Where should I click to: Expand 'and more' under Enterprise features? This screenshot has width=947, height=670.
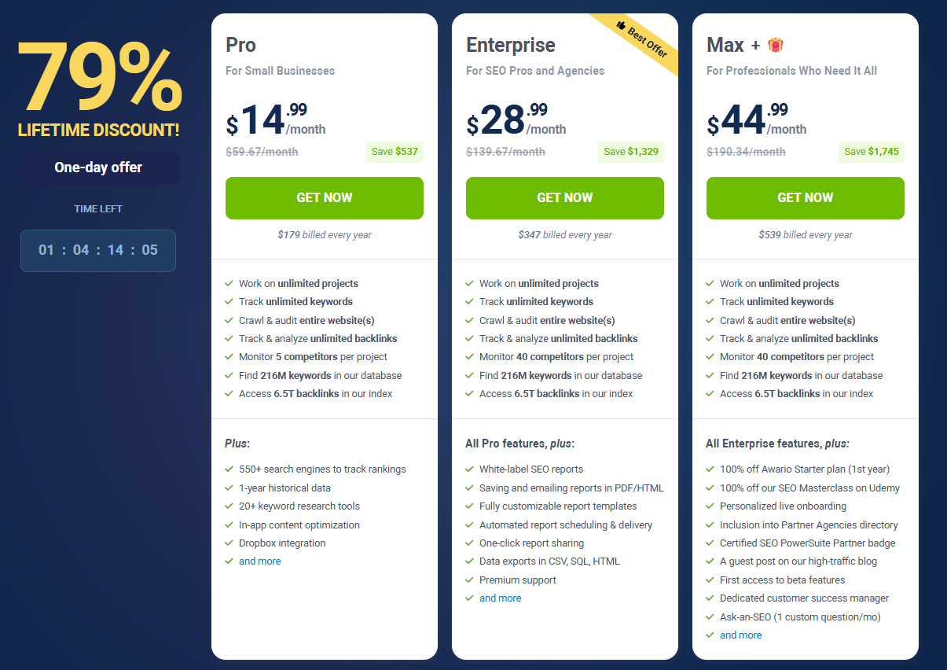coord(500,598)
